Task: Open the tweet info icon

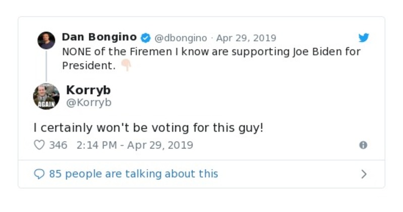Action: click(363, 145)
